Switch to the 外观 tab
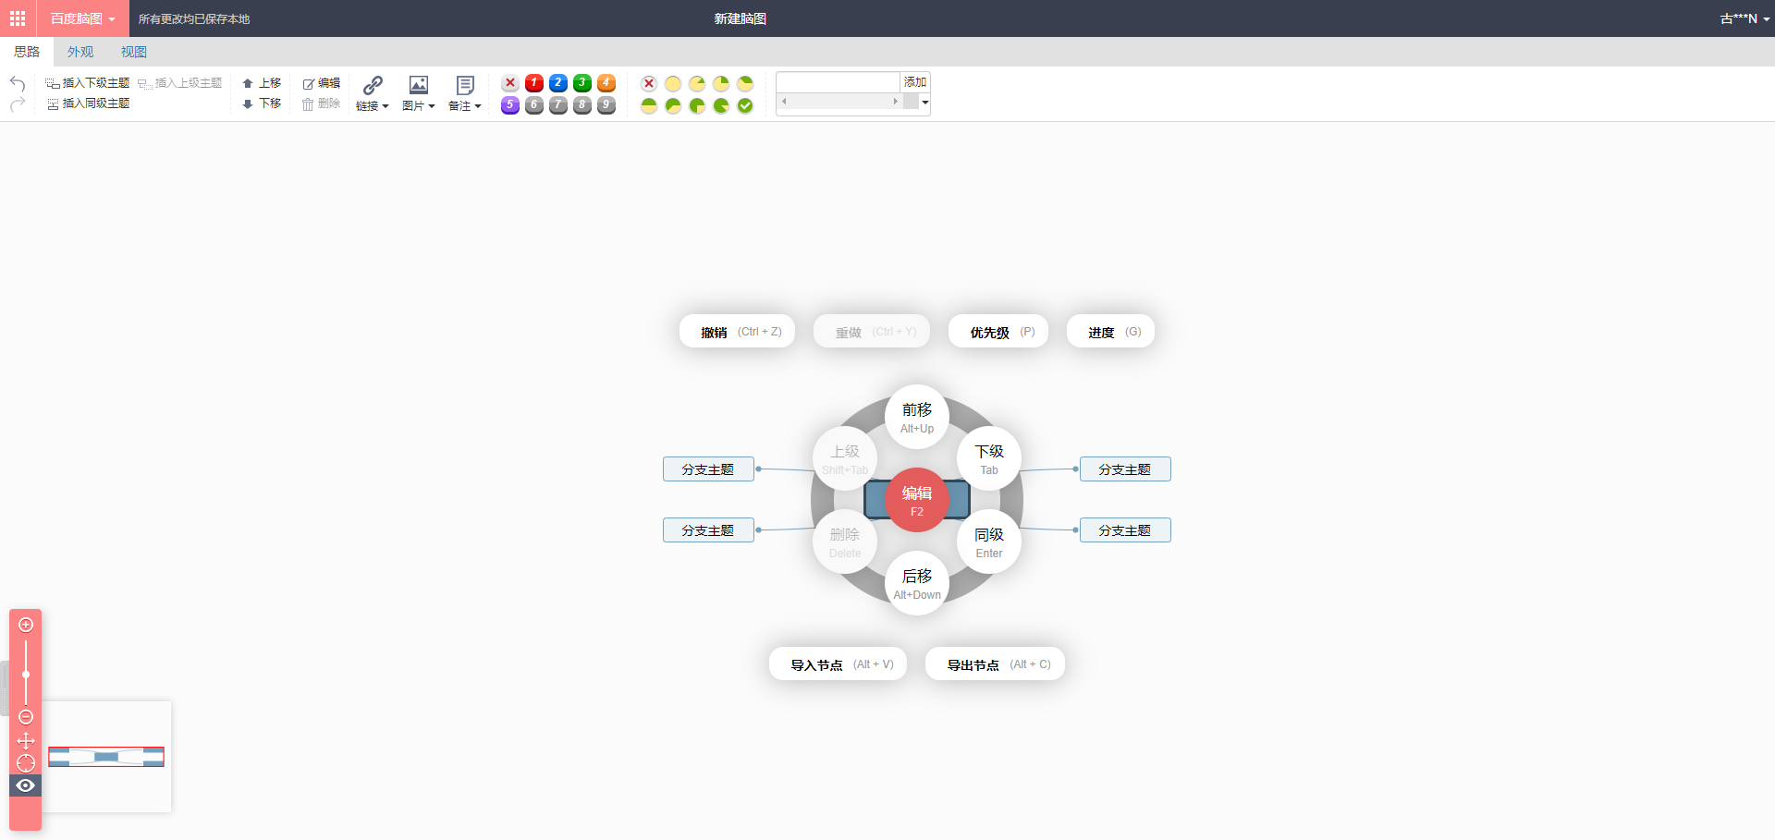 pyautogui.click(x=80, y=52)
